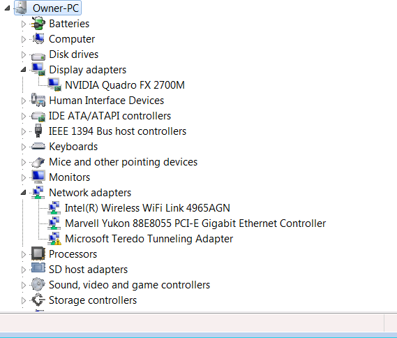Expand the SD host adapters category
Screen dimensions: 397x338
click(x=24, y=270)
